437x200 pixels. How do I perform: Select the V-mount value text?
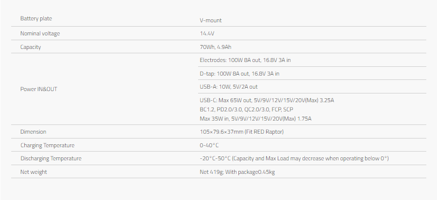(211, 20)
